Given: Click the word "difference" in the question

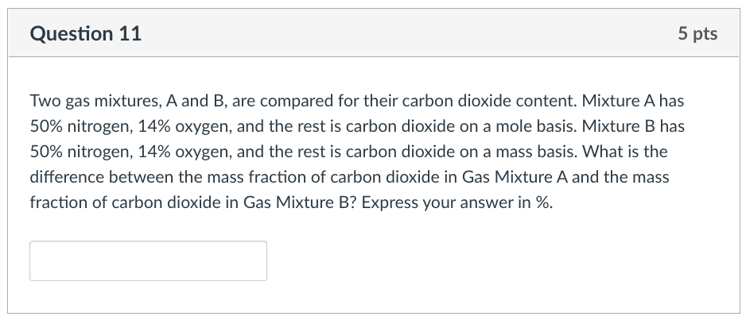Looking at the screenshot, I should pos(67,177).
